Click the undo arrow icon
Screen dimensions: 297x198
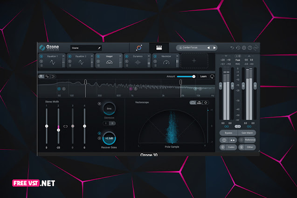(232, 48)
